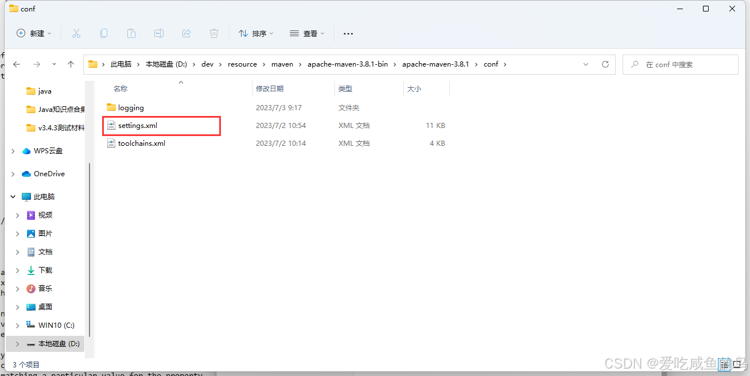The width and height of the screenshot is (750, 376).
Task: Click apache-maven-3.8.1-bin in breadcrumb
Action: point(348,64)
